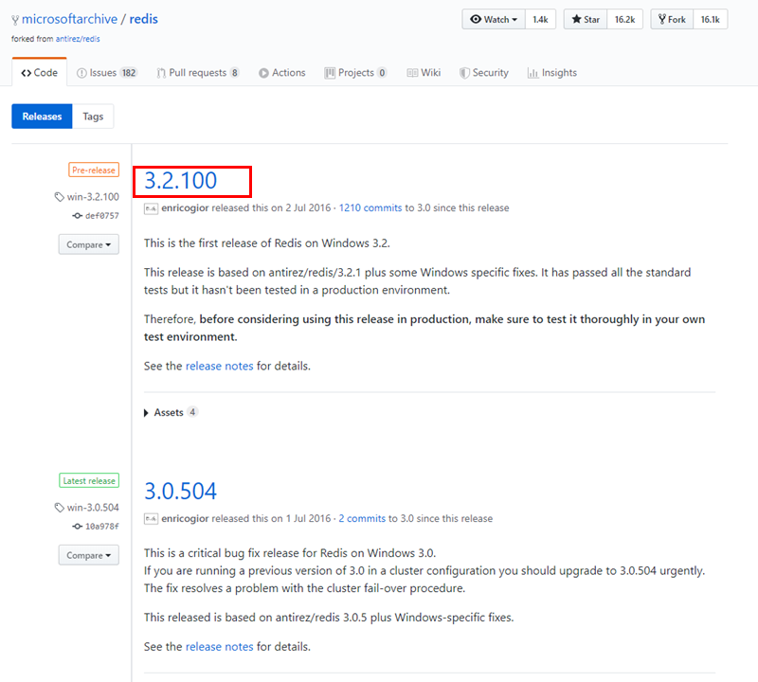Open Compare dropdown for 3.2.100

coord(89,244)
